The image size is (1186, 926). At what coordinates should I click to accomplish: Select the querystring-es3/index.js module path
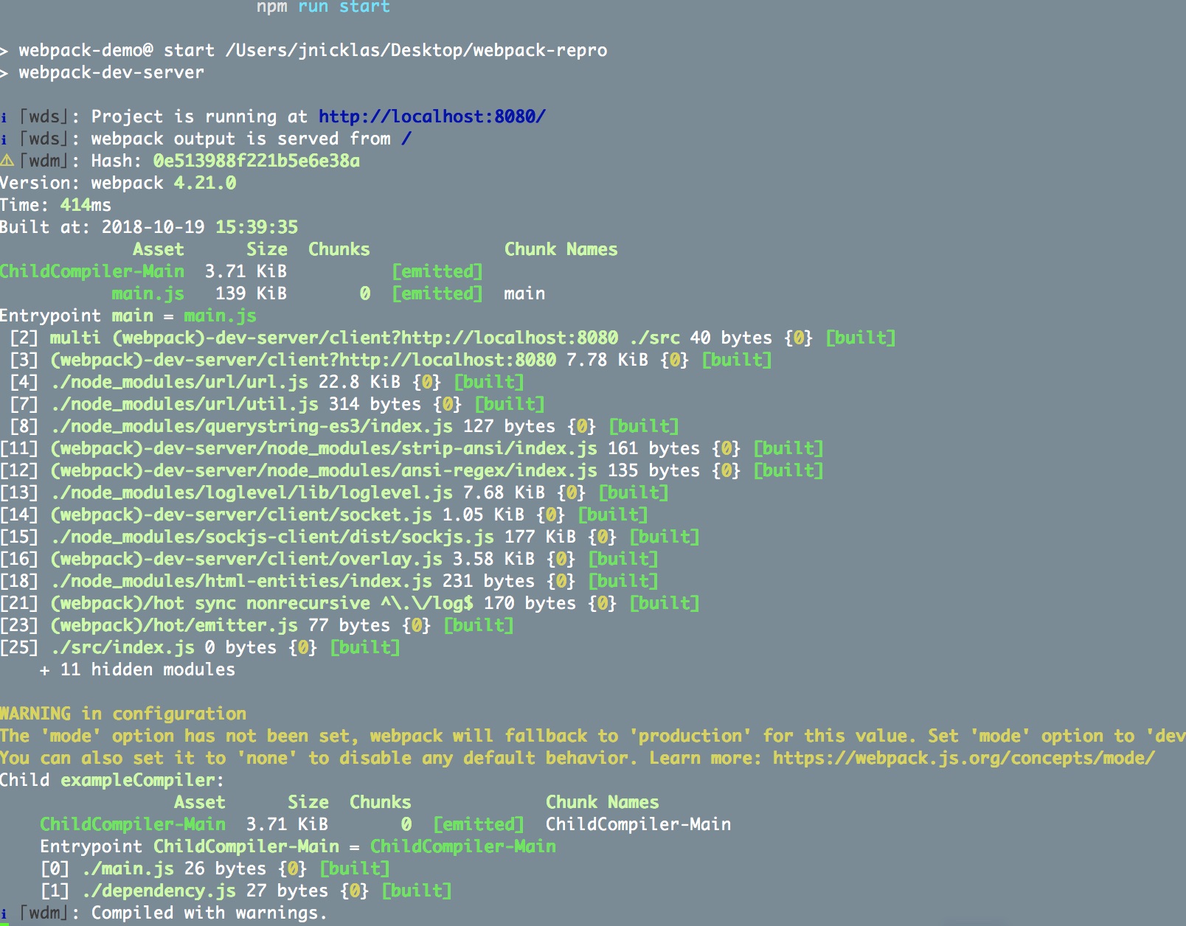click(252, 426)
